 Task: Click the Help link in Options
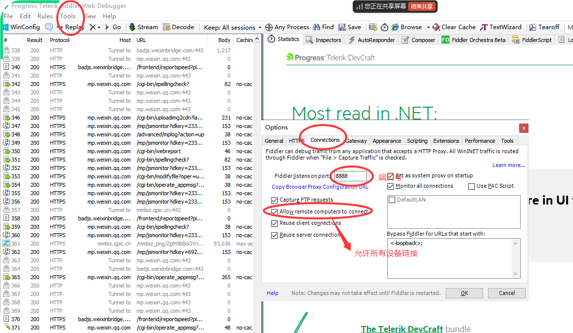click(x=272, y=293)
